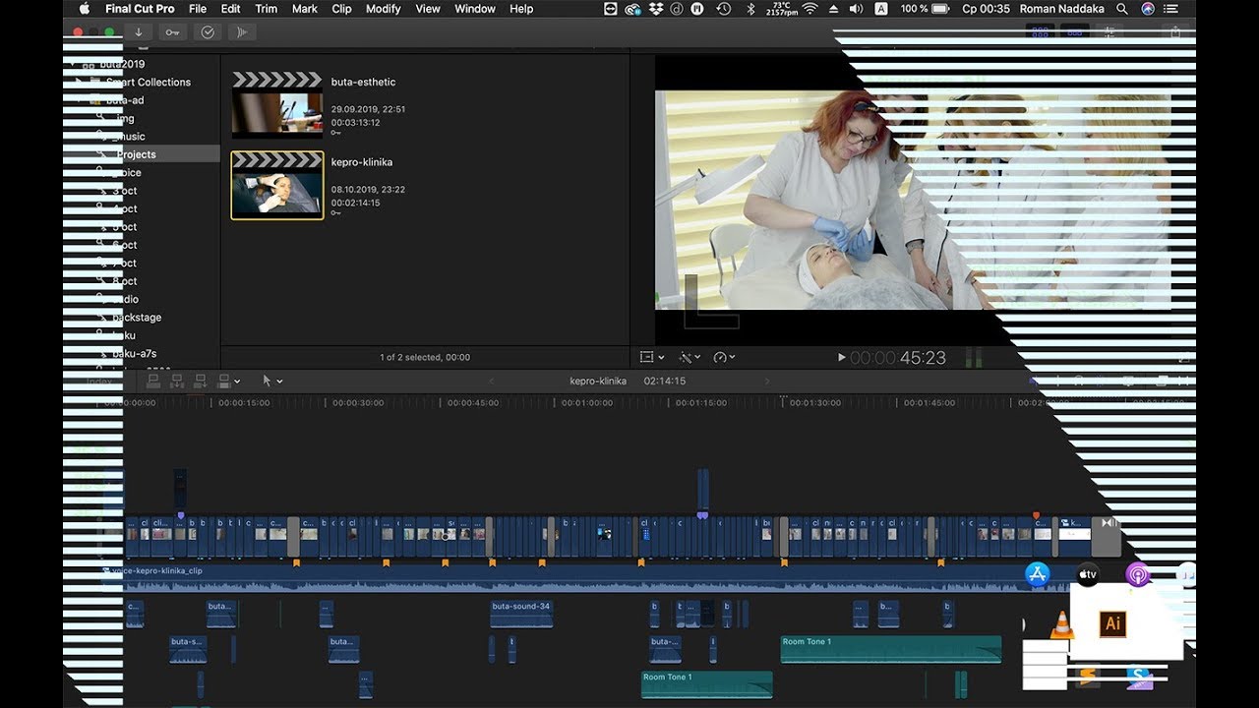Select the Projects keyword collection
This screenshot has width=1259, height=708.
[x=136, y=154]
